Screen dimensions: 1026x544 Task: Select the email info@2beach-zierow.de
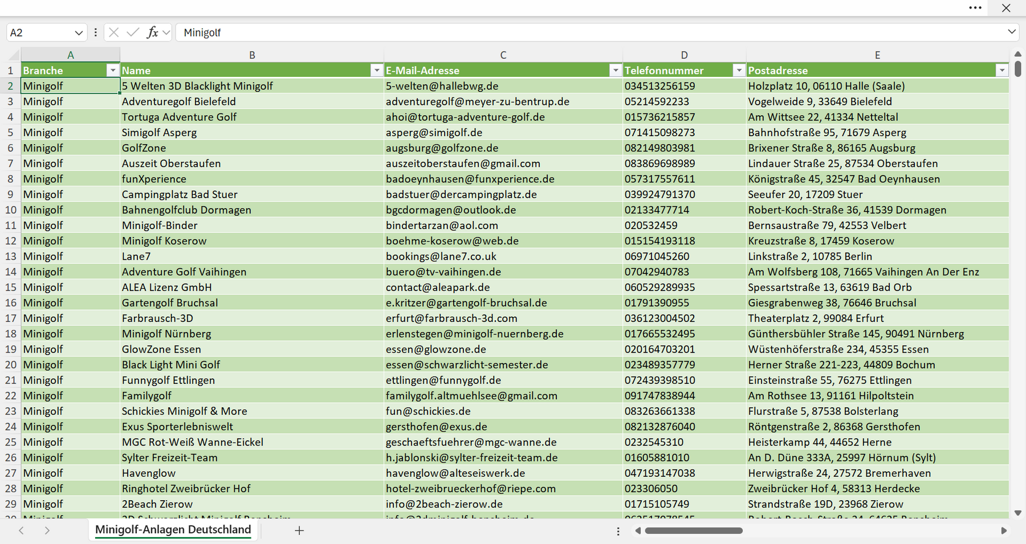coord(503,504)
